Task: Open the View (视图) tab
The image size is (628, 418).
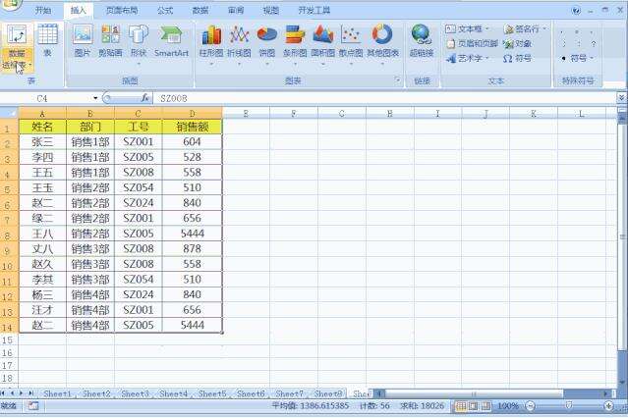Action: pyautogui.click(x=270, y=11)
